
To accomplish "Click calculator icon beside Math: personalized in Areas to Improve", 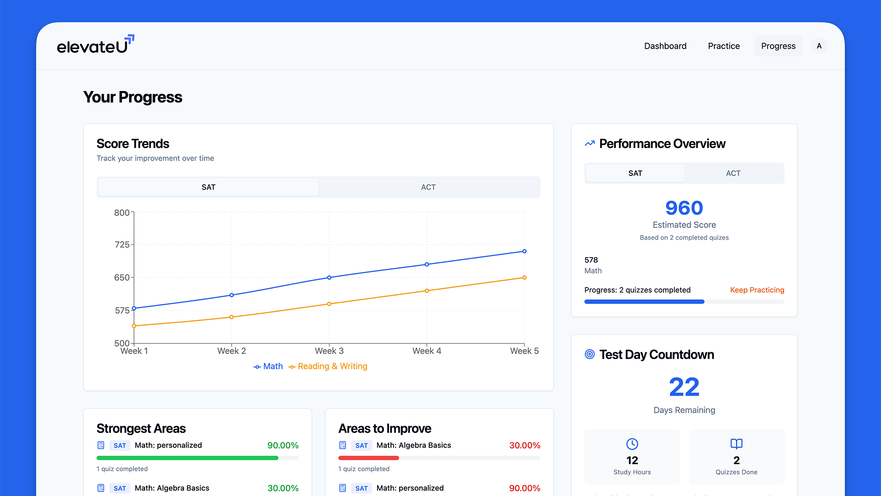I will [342, 488].
